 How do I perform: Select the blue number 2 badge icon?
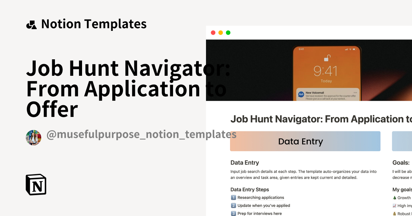pos(233,205)
